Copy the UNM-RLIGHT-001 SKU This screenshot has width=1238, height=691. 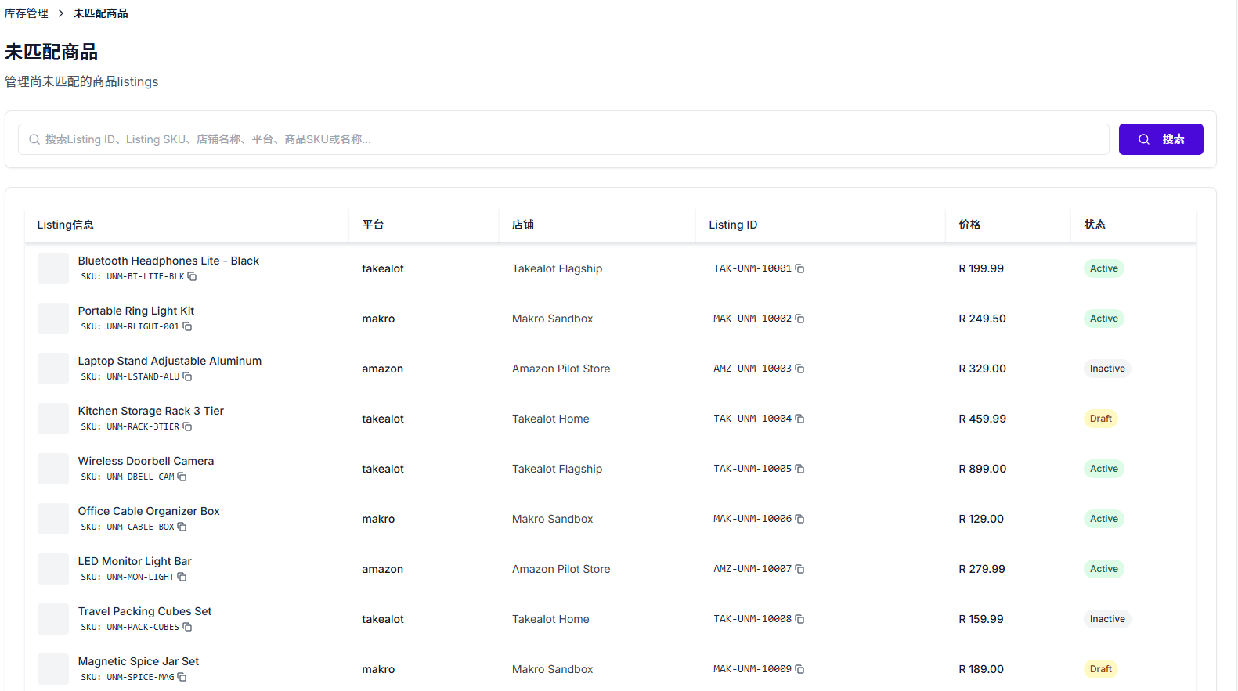(x=187, y=327)
